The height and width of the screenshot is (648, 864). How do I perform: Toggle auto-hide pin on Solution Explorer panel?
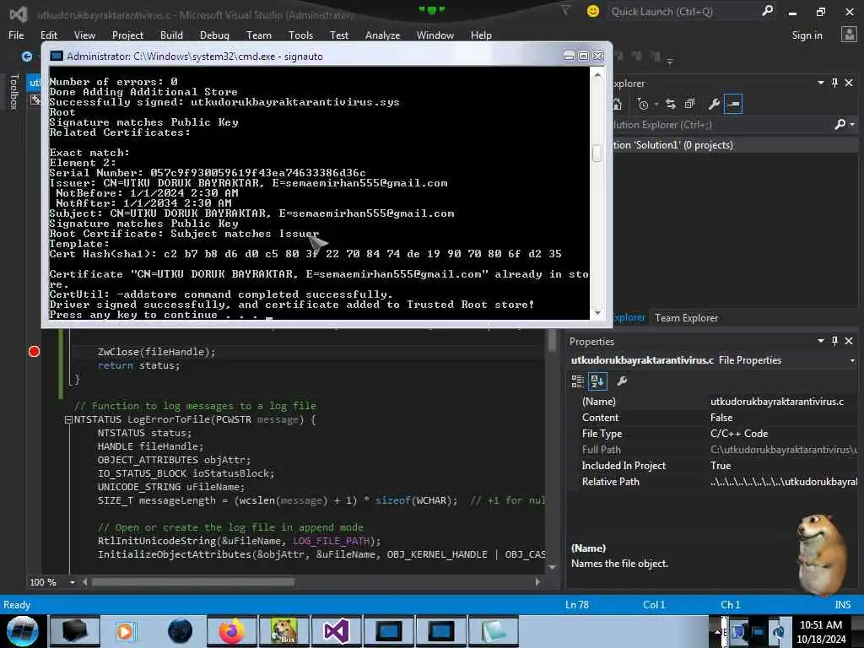pos(834,83)
